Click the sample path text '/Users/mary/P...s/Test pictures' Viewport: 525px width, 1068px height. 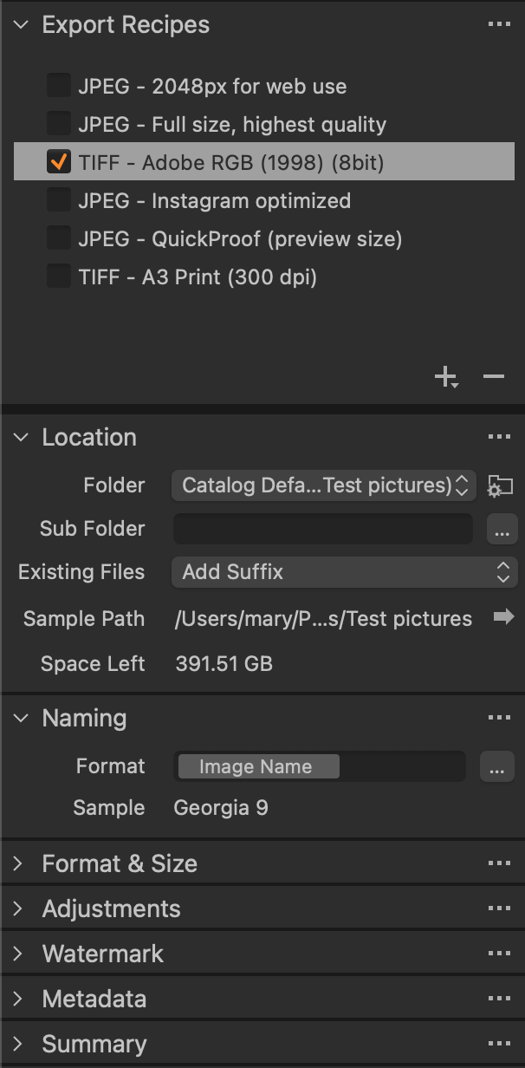[323, 619]
